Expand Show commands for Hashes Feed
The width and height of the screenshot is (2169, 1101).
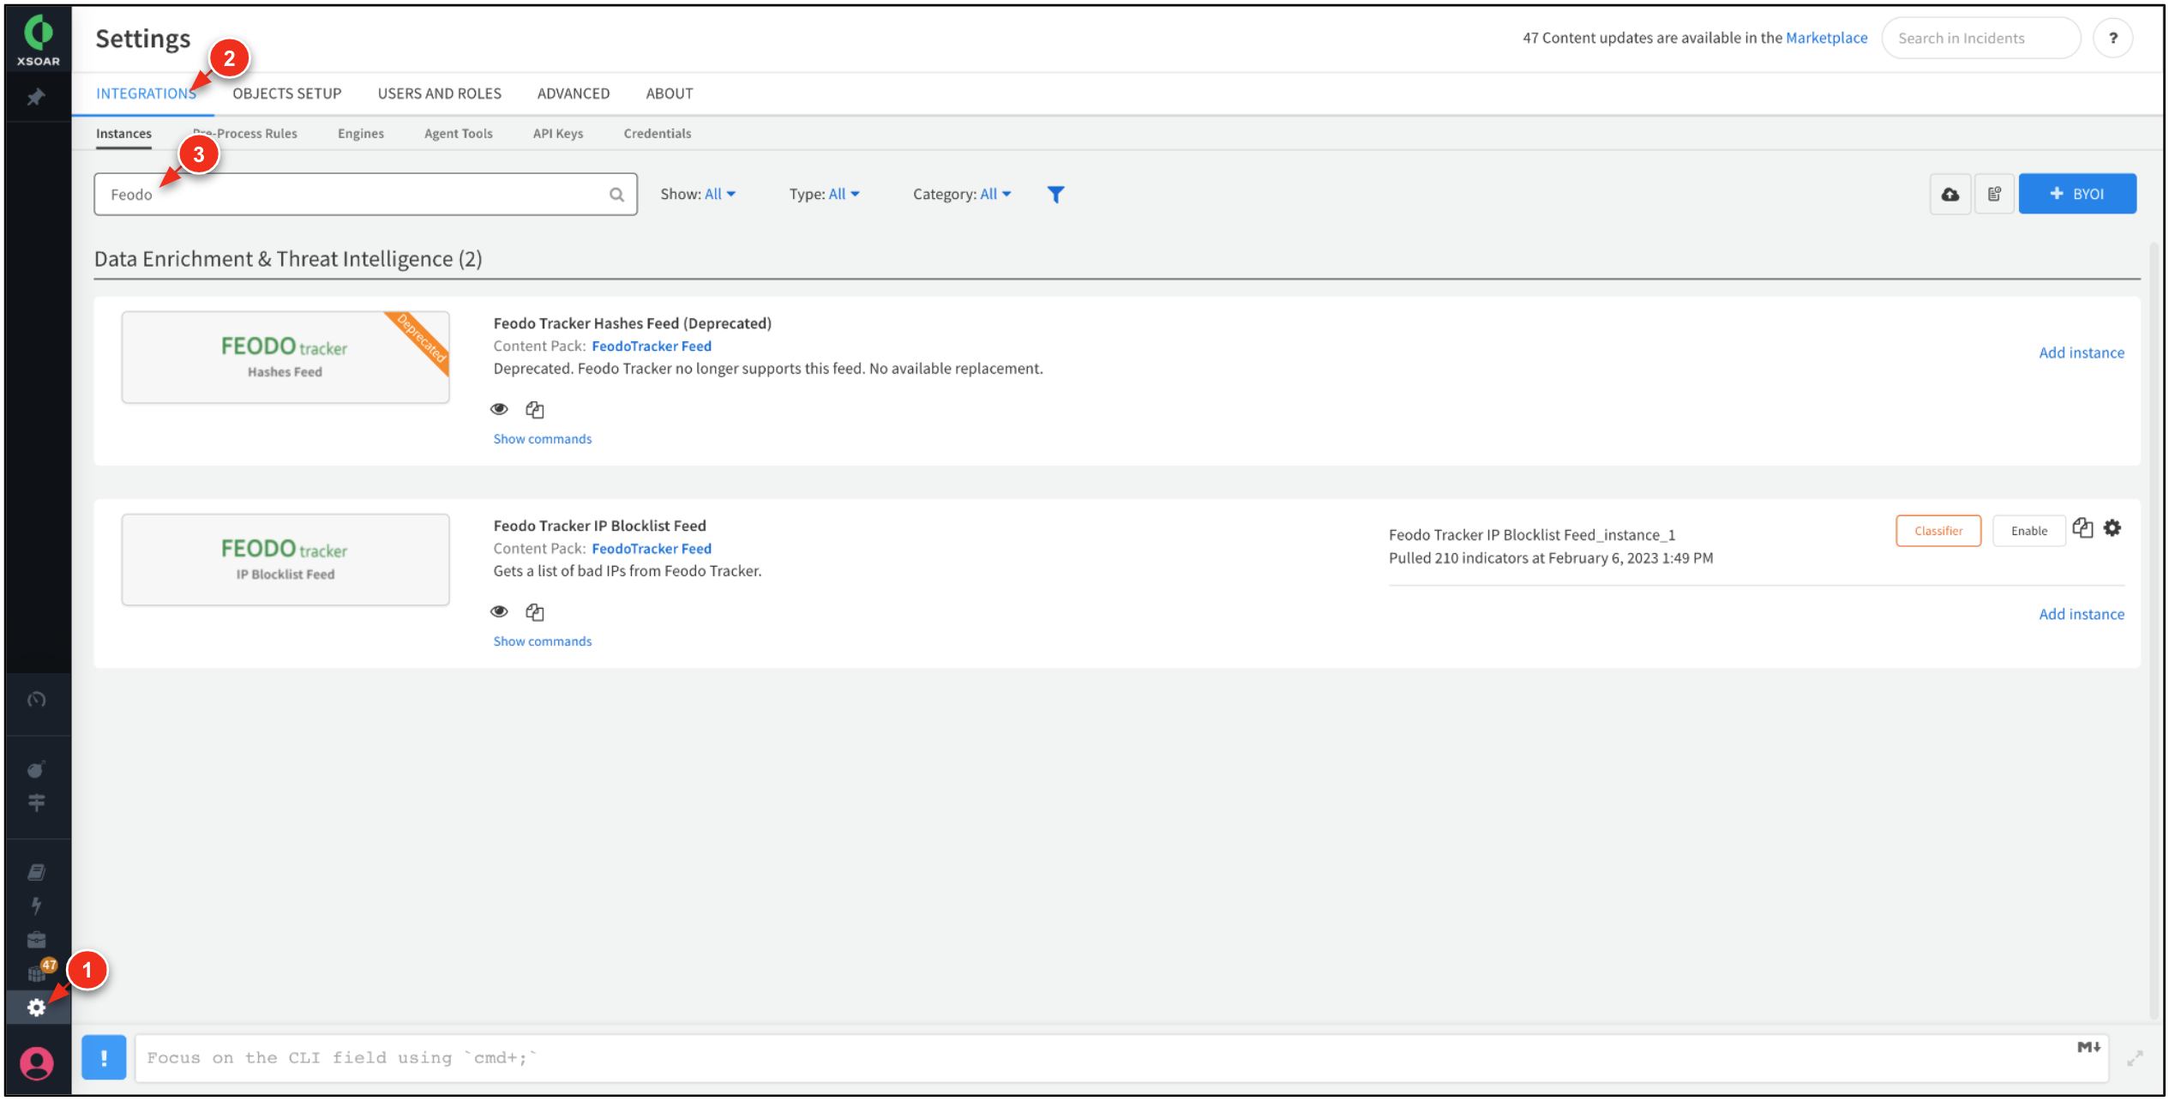542,438
